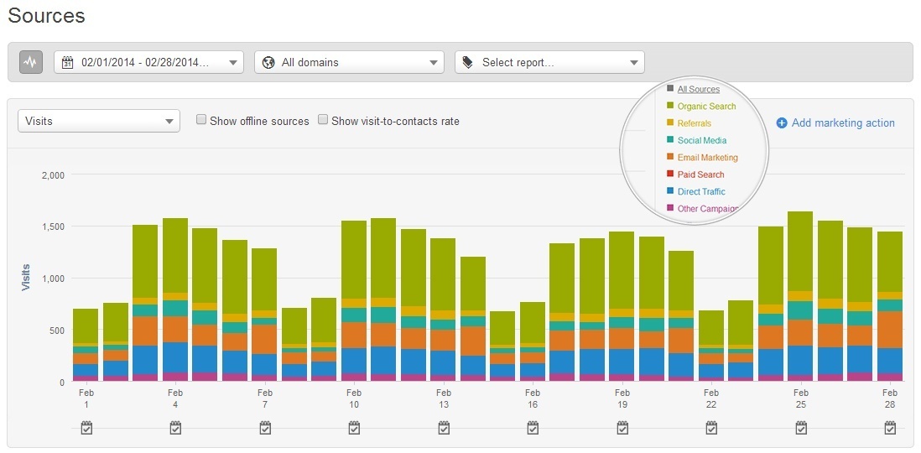Click the Direct Traffic blue legend swatch
This screenshot has width=921, height=453.
pos(670,192)
